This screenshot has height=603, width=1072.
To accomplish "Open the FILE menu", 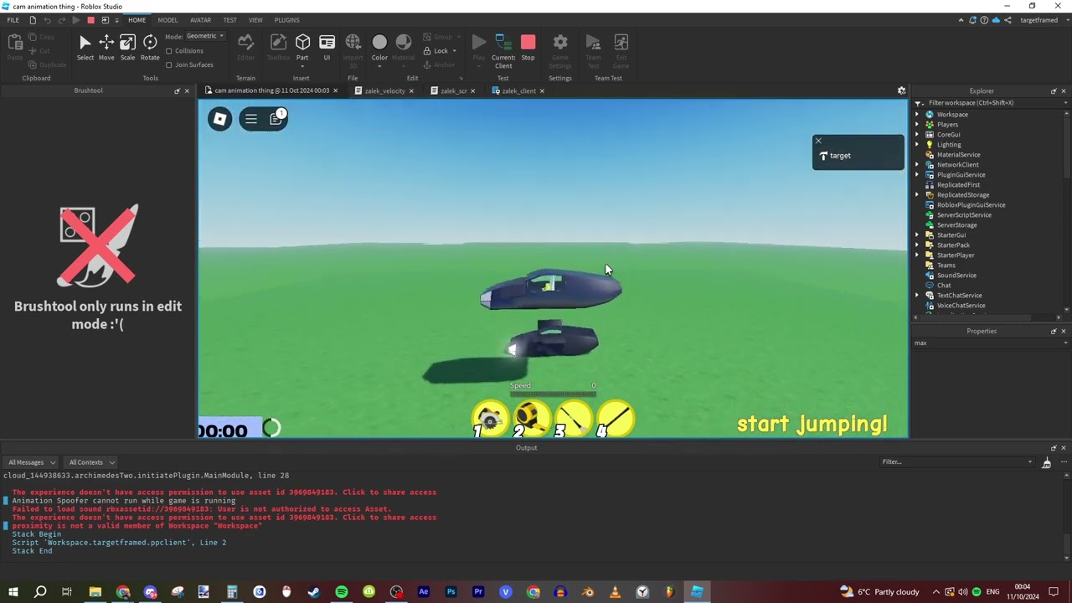I will click(x=13, y=20).
